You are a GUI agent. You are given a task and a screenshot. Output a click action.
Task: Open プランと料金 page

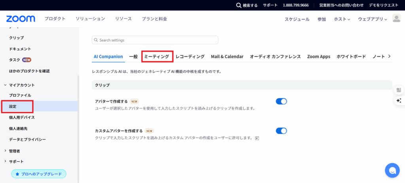point(154,19)
